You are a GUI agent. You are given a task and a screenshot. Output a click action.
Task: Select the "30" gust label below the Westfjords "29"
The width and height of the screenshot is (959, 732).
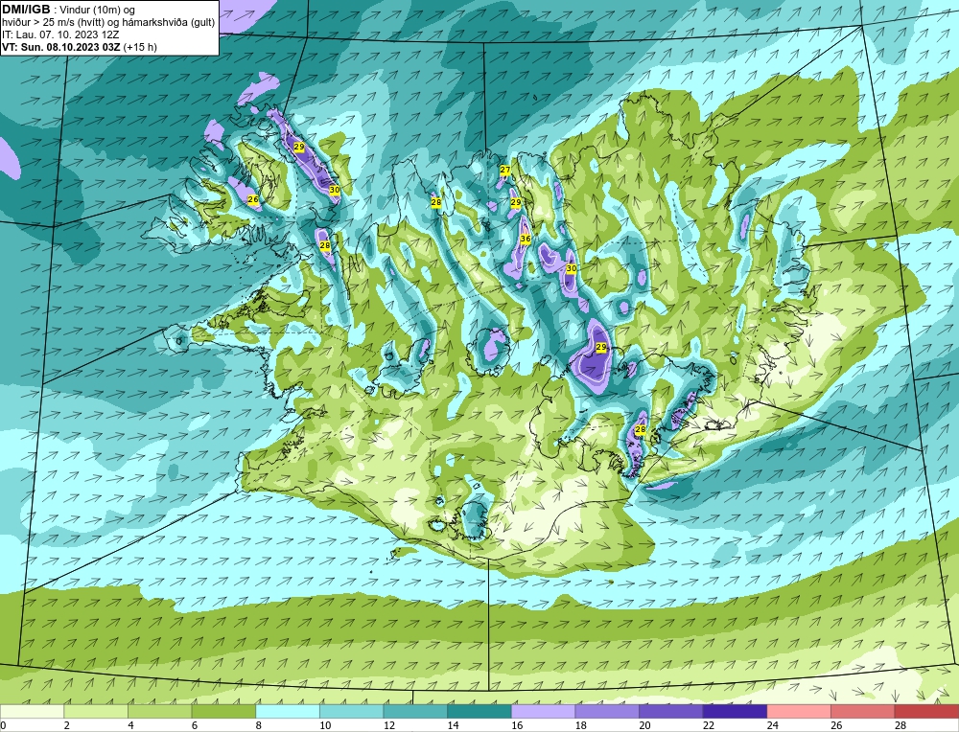pos(335,190)
